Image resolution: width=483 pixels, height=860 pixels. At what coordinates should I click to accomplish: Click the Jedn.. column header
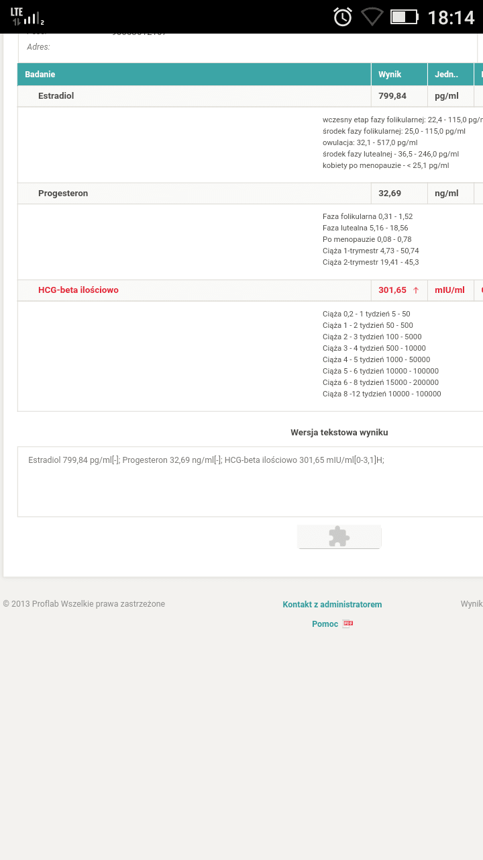(446, 75)
